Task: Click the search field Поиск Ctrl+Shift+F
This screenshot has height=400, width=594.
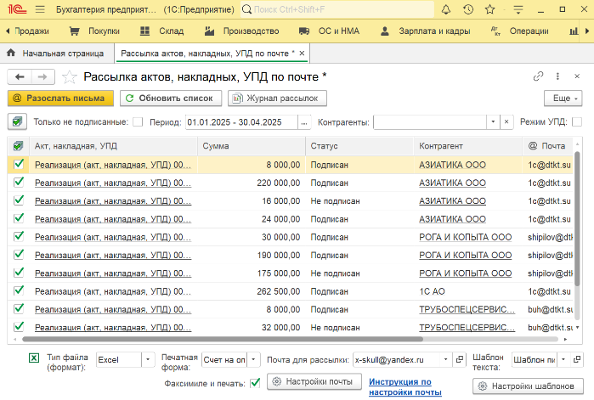Action: click(337, 9)
